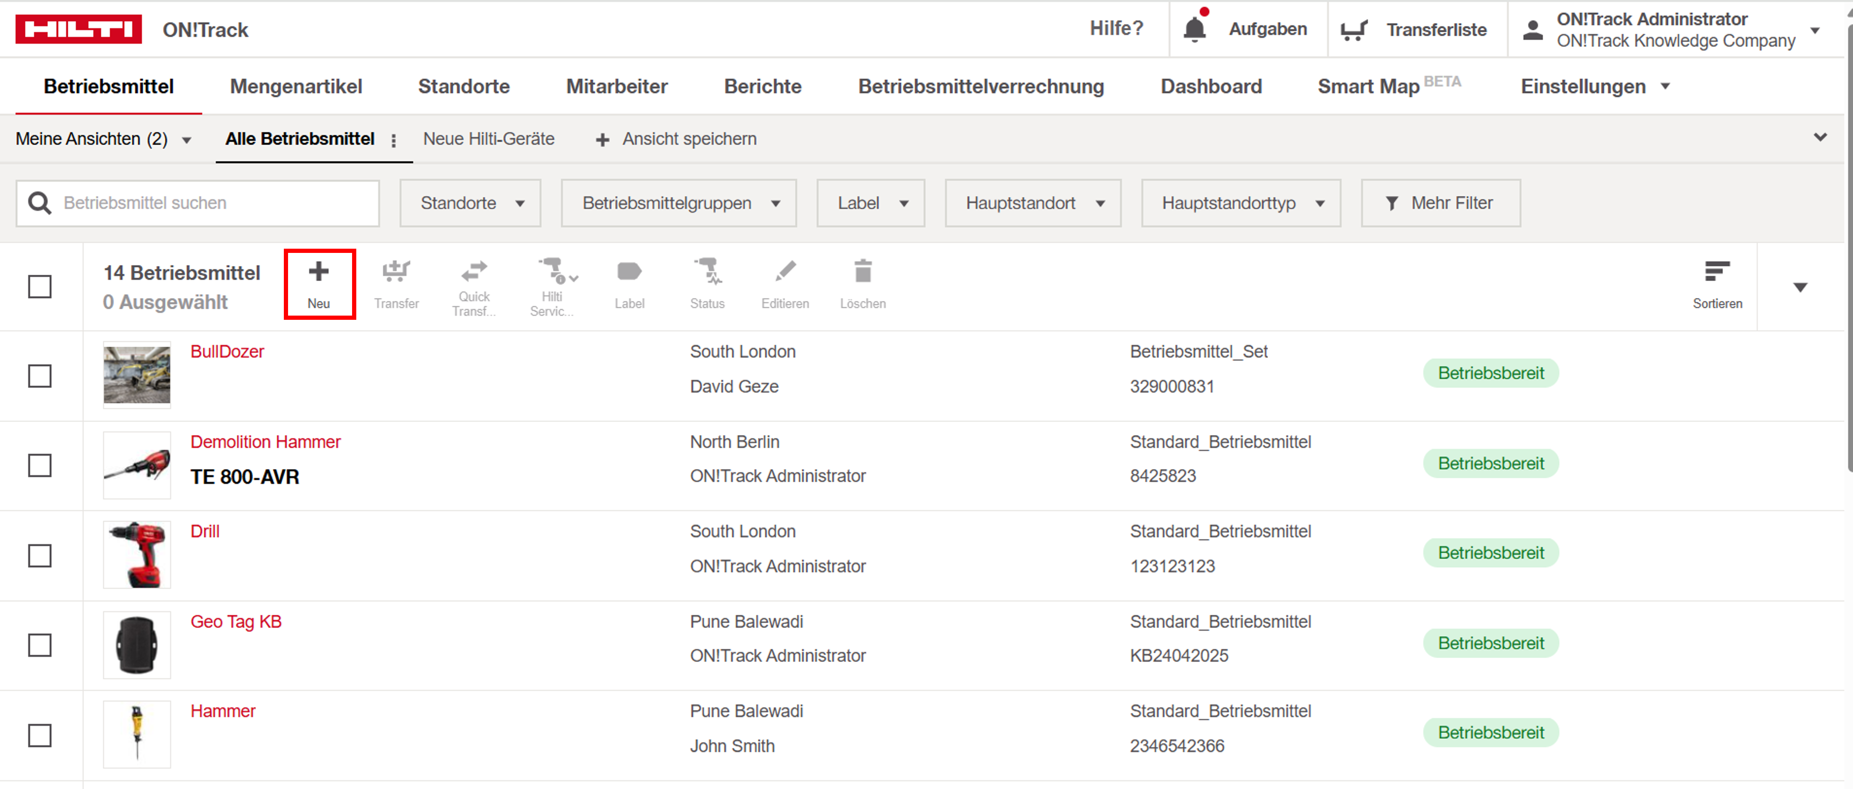Click the Transfer toolbar icon
The height and width of the screenshot is (789, 1853).
pos(396,271)
